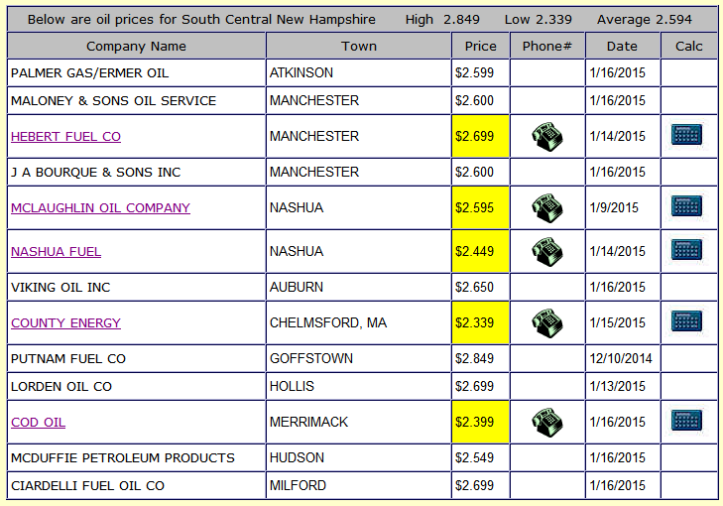Click the Price column header
Screen dimensions: 723x506
480,46
